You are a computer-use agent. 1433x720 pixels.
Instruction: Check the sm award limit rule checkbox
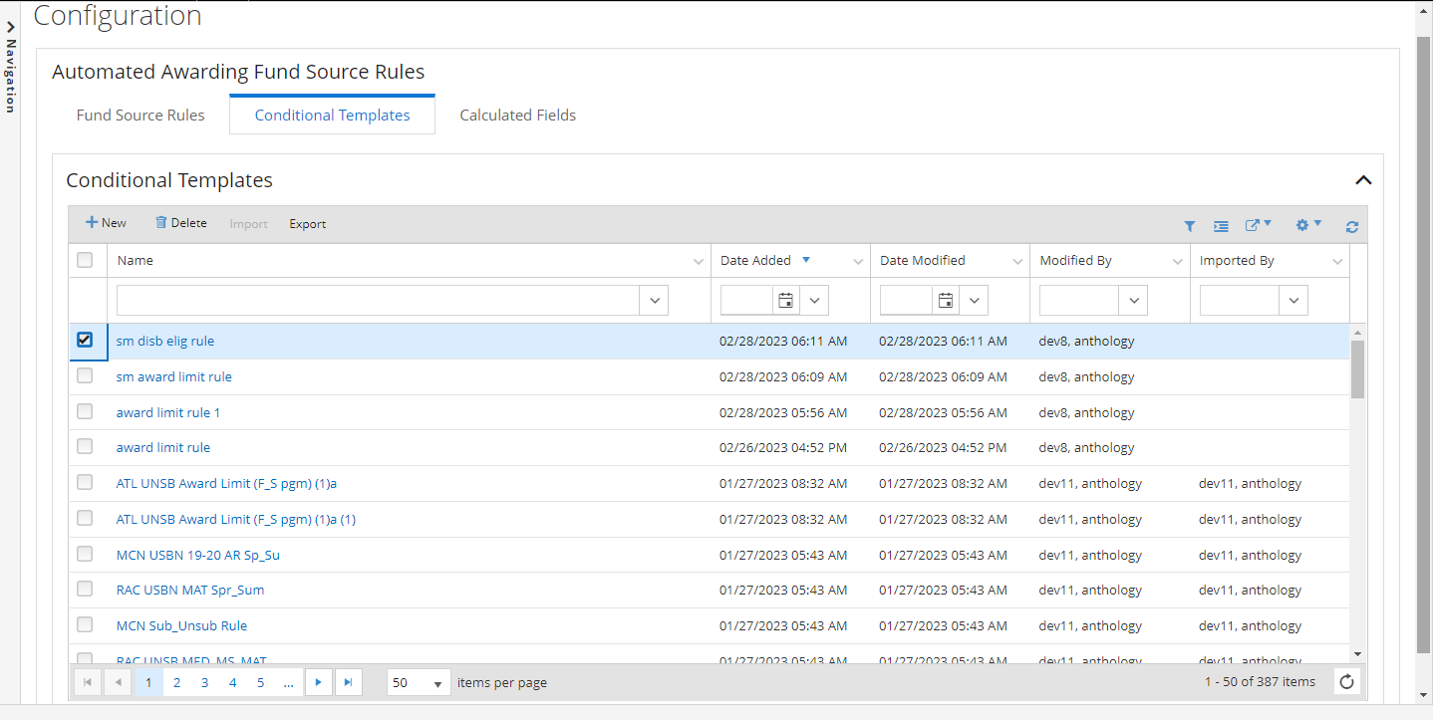click(x=85, y=375)
